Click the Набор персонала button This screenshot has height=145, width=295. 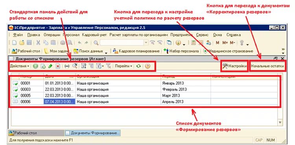(181, 51)
